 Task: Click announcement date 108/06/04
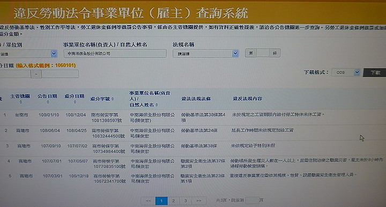click(50, 130)
